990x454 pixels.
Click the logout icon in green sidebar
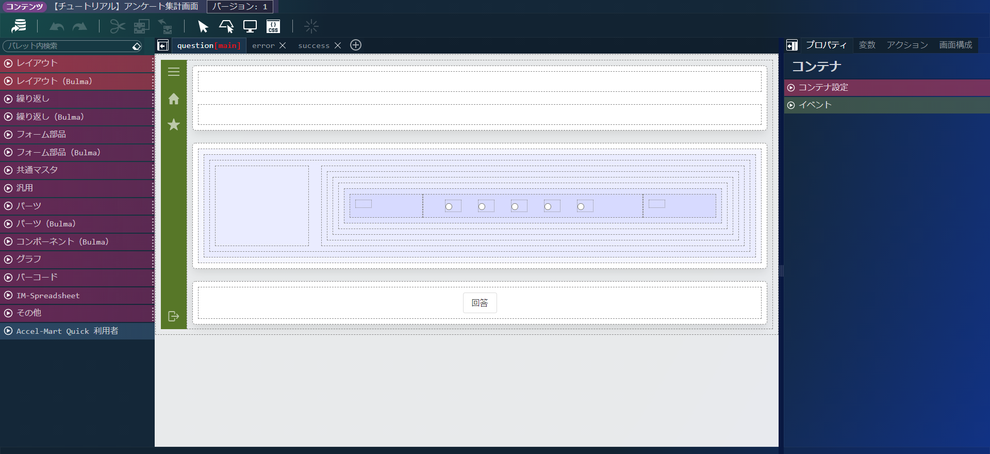coord(174,316)
